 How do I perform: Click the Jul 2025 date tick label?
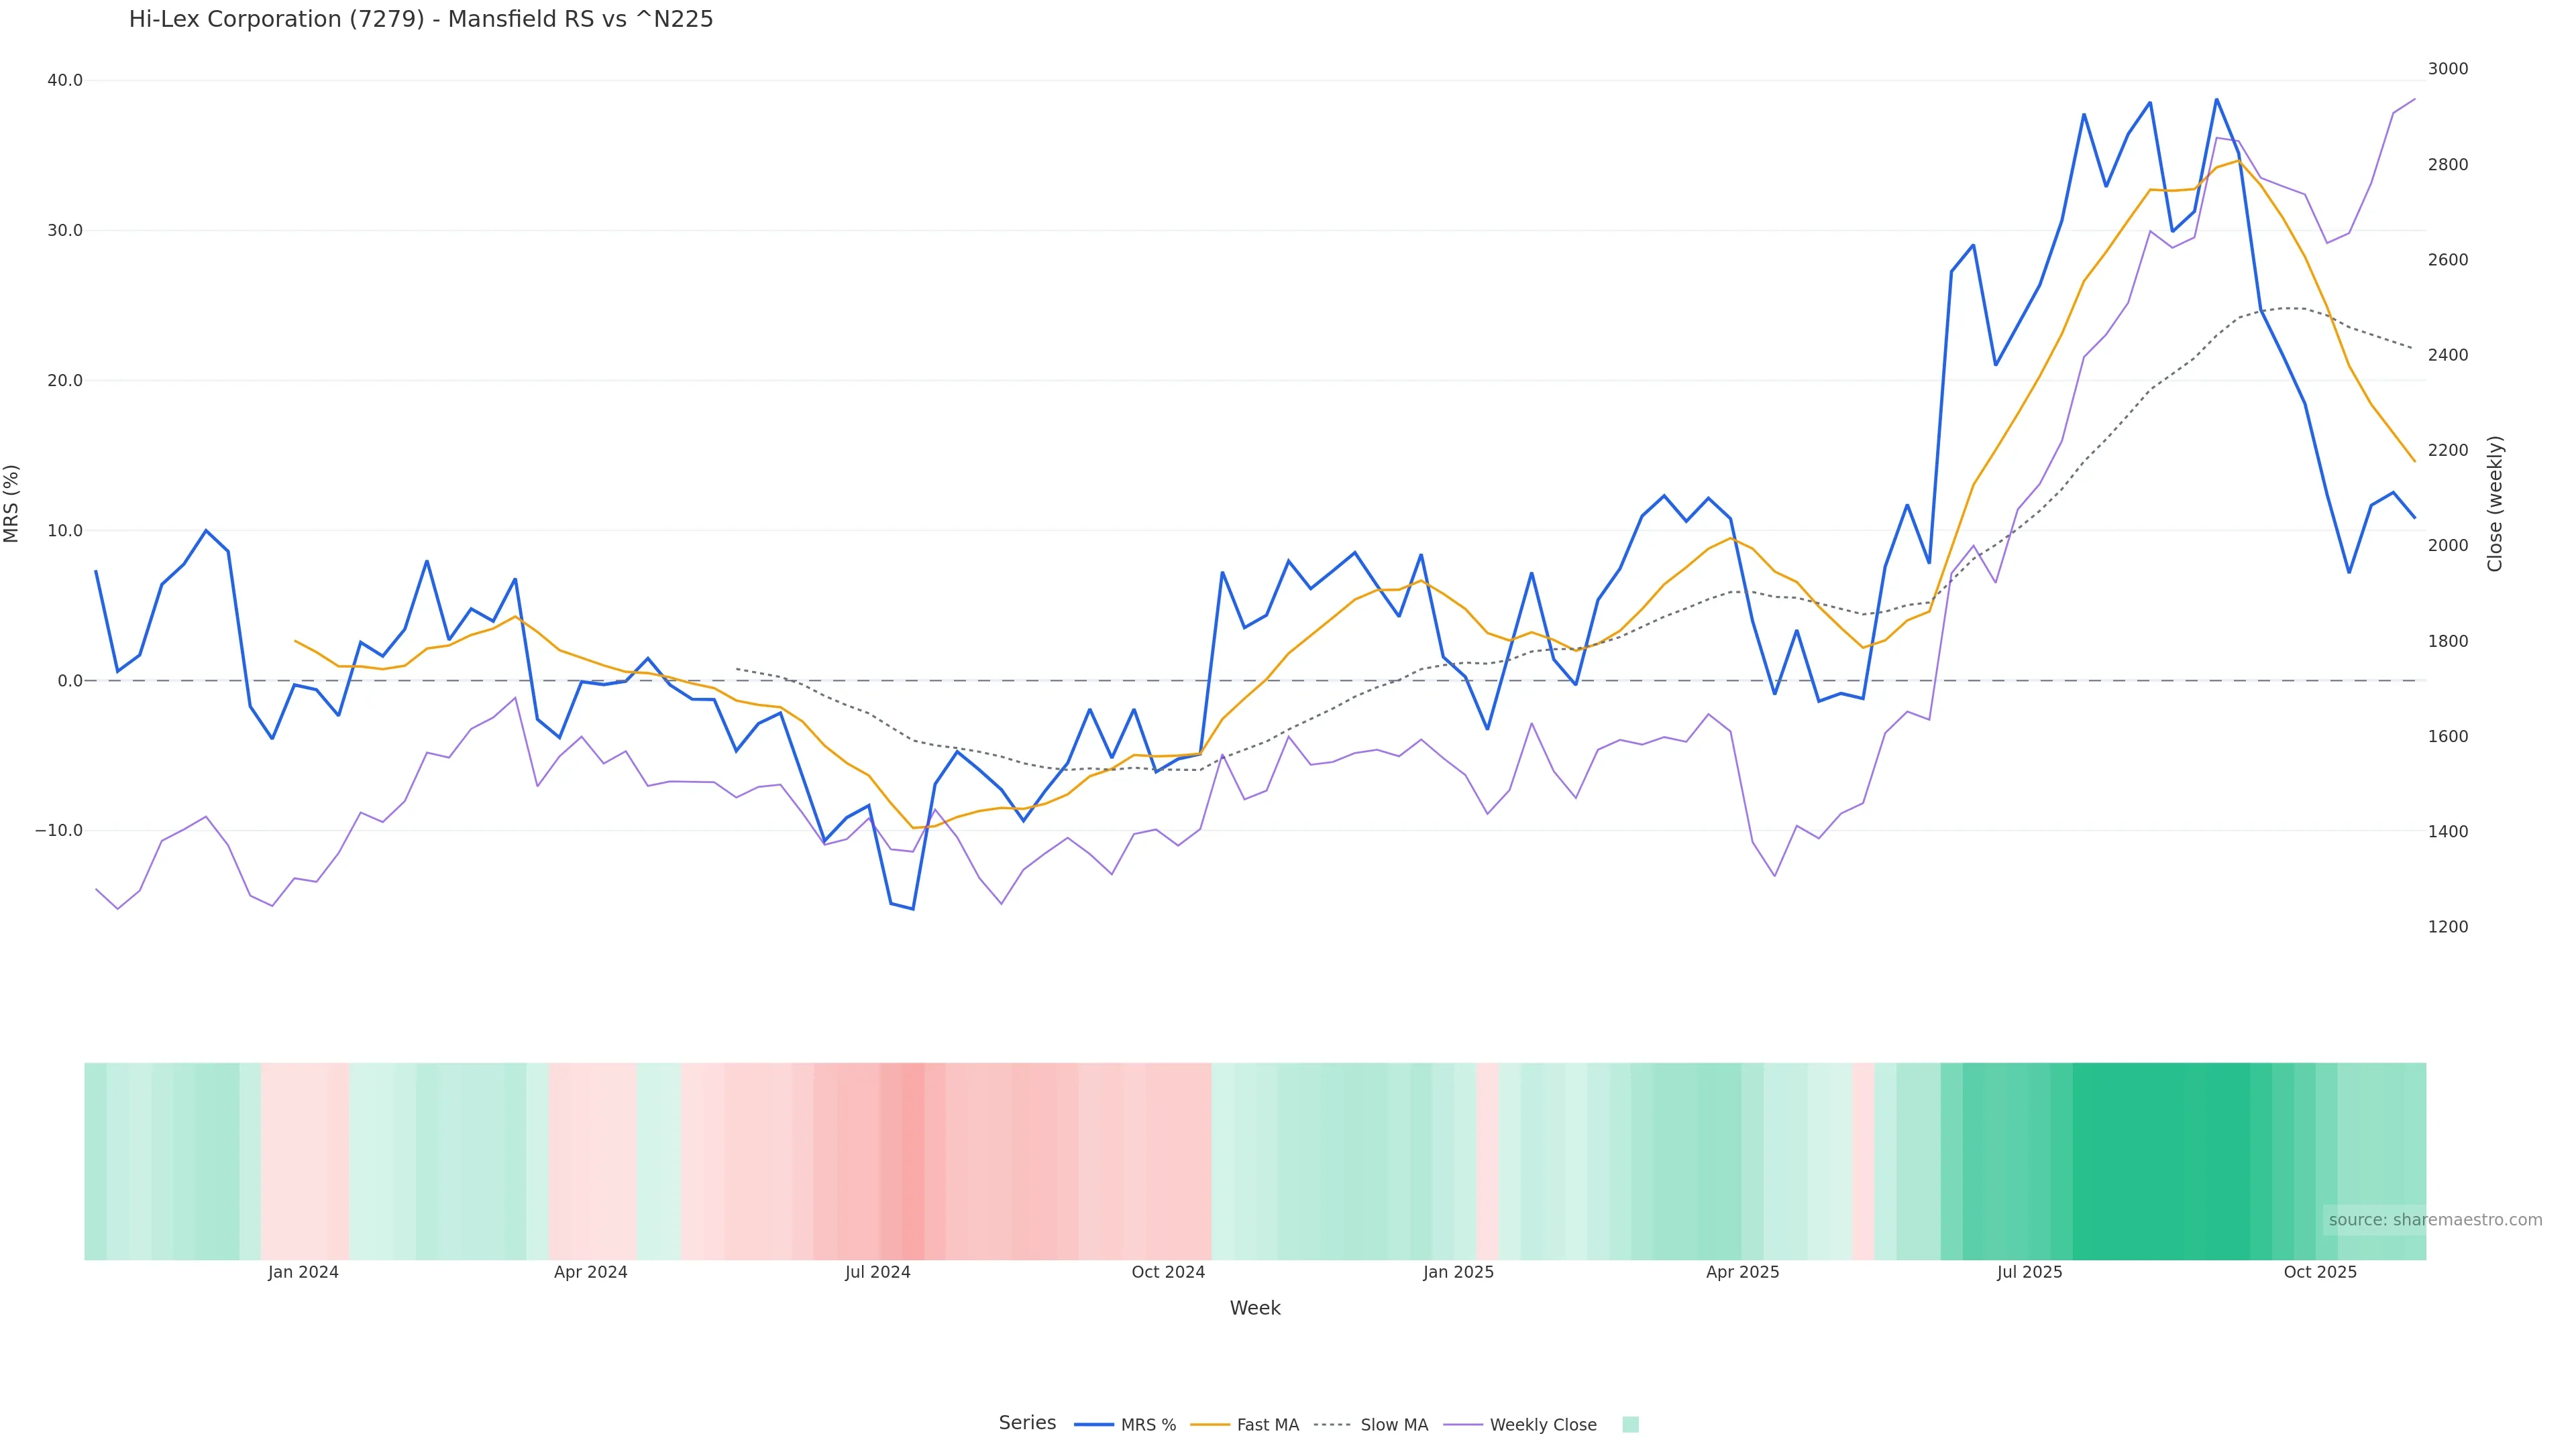[x=2029, y=1272]
